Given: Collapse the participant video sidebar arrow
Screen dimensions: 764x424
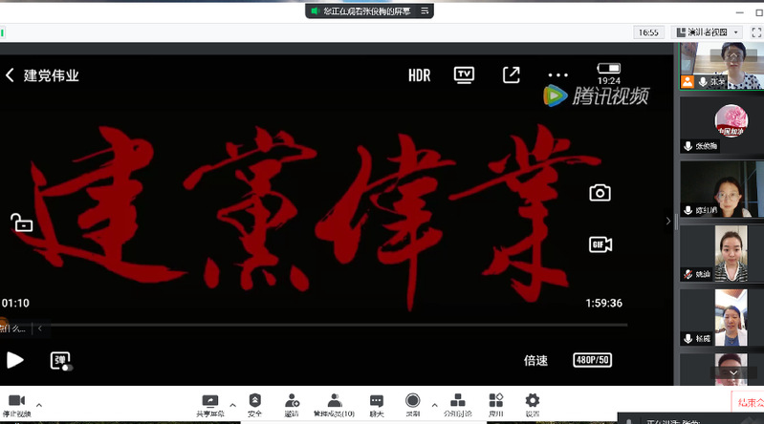Looking at the screenshot, I should click(668, 221).
